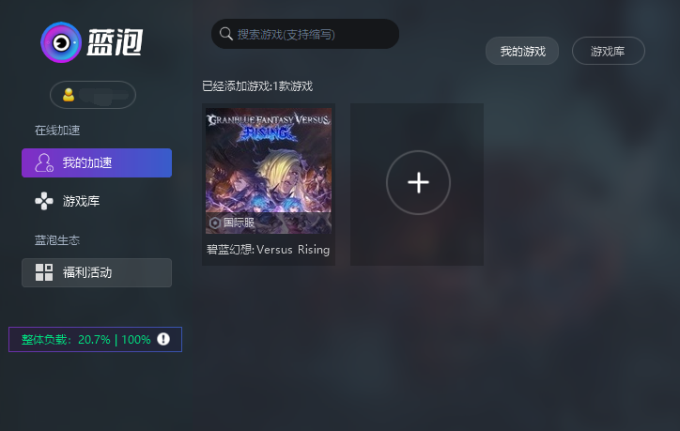The height and width of the screenshot is (431, 680).
Task: Click the 福利活动 grid icon
Action: coord(44,272)
